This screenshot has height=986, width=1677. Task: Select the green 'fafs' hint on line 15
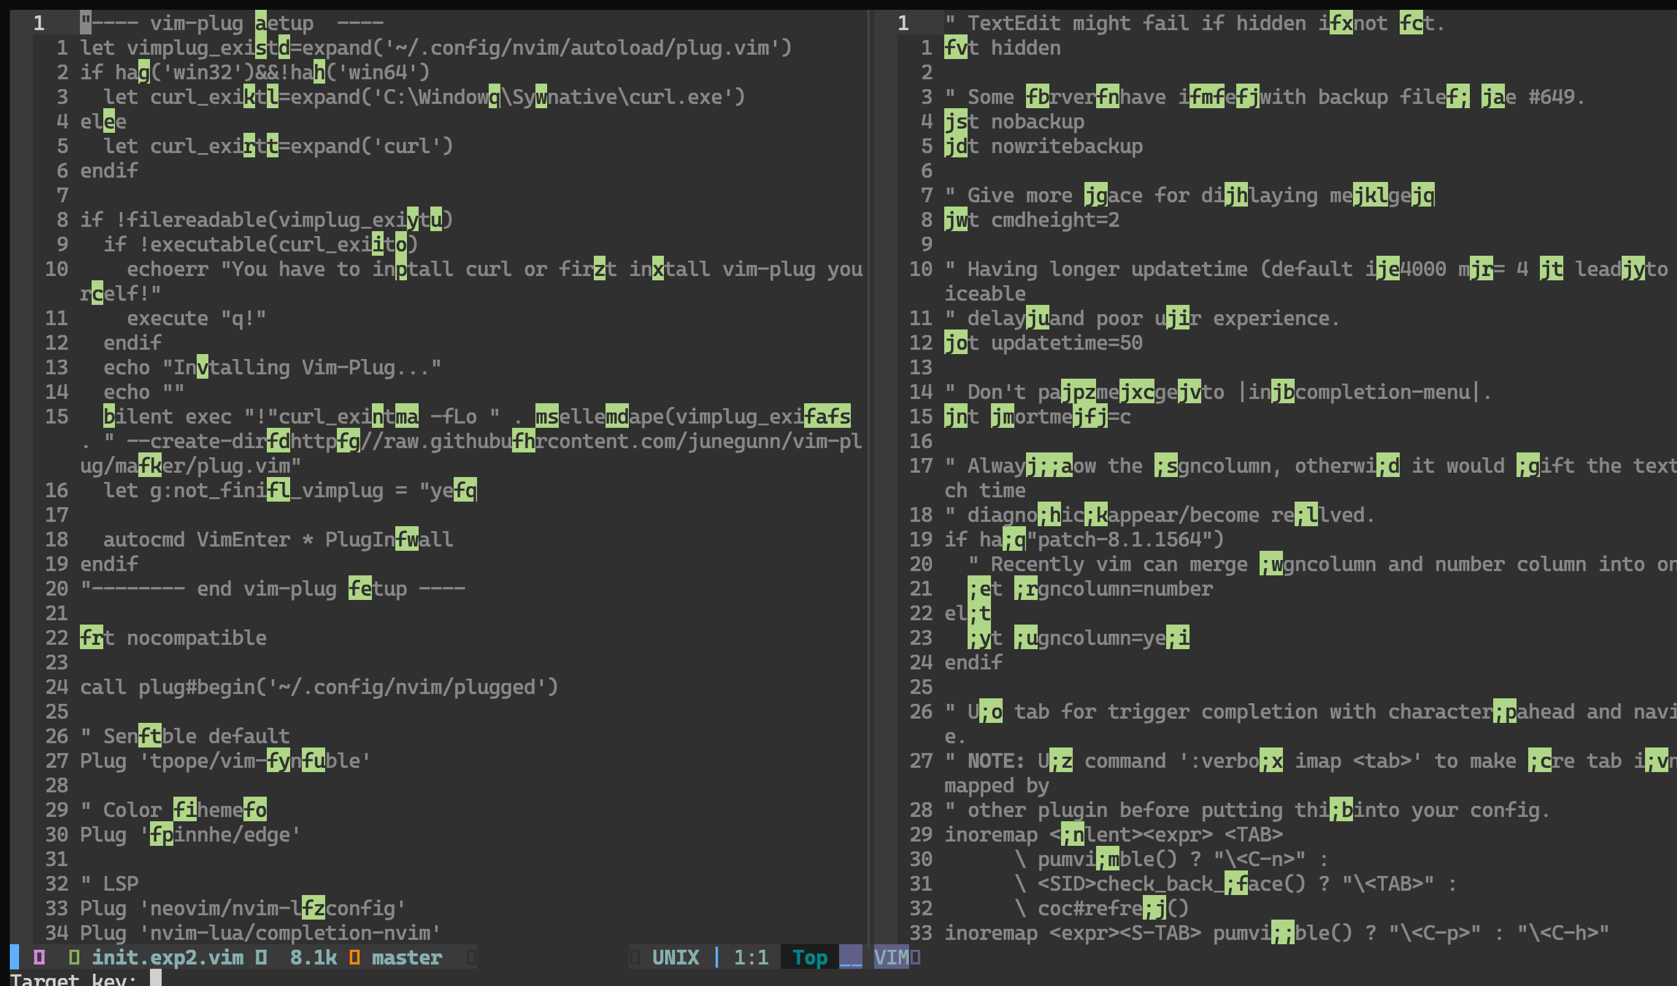coord(827,416)
